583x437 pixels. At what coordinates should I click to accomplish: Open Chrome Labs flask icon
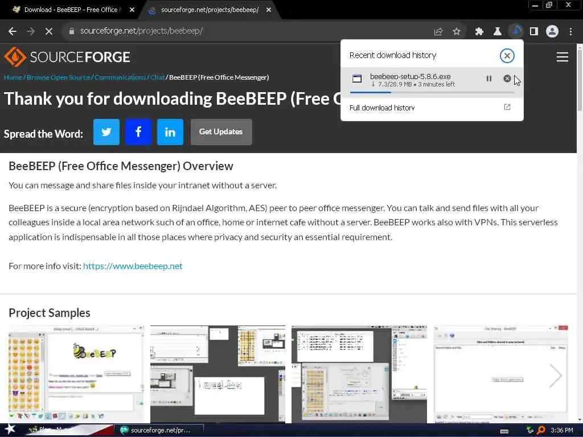coord(498,32)
